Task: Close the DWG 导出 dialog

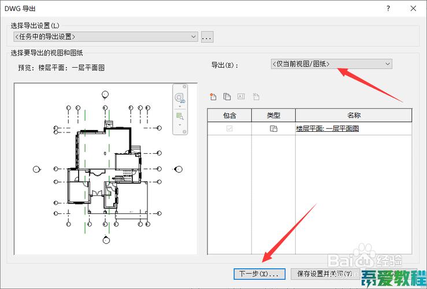Action: click(x=413, y=9)
